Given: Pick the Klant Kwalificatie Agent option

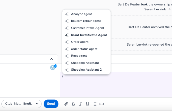Looking at the screenshot, I should click(x=89, y=35).
